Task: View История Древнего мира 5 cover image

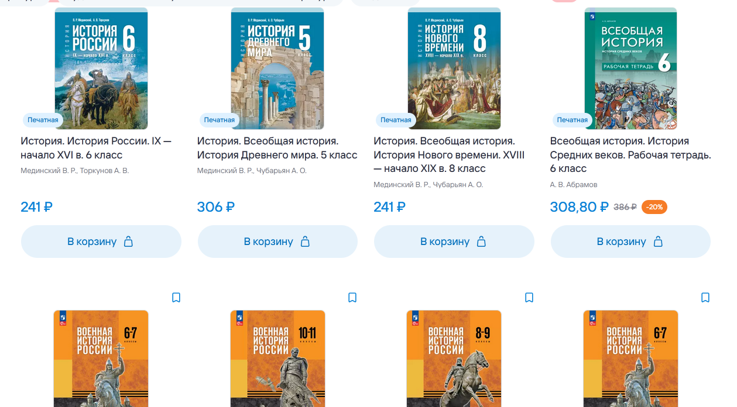Action: click(277, 68)
